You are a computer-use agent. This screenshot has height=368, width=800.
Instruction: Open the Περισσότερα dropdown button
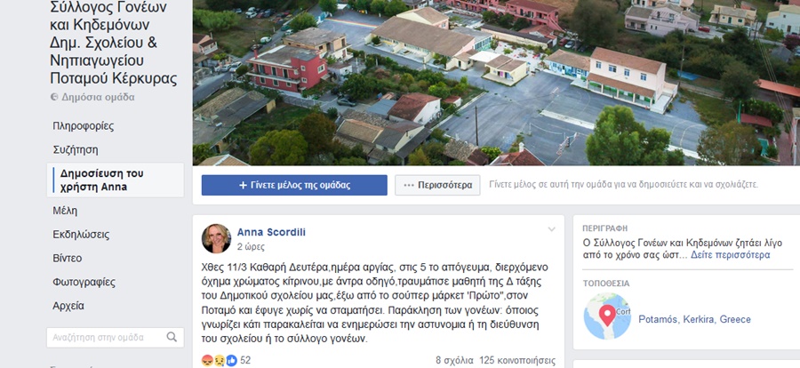click(437, 185)
